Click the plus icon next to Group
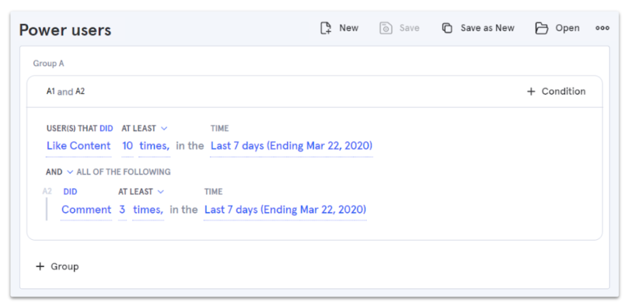 pos(40,267)
